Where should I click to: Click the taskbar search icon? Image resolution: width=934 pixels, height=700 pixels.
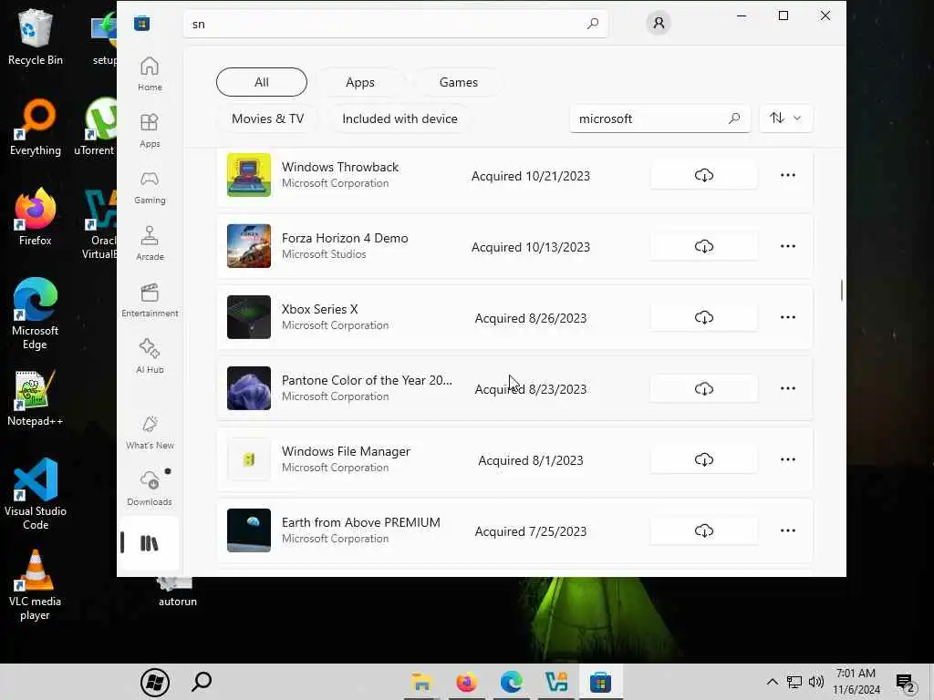(x=202, y=682)
